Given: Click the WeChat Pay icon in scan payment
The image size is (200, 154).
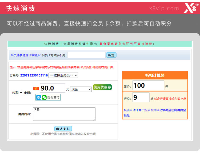Looking at the screenshot, I should [44, 97].
